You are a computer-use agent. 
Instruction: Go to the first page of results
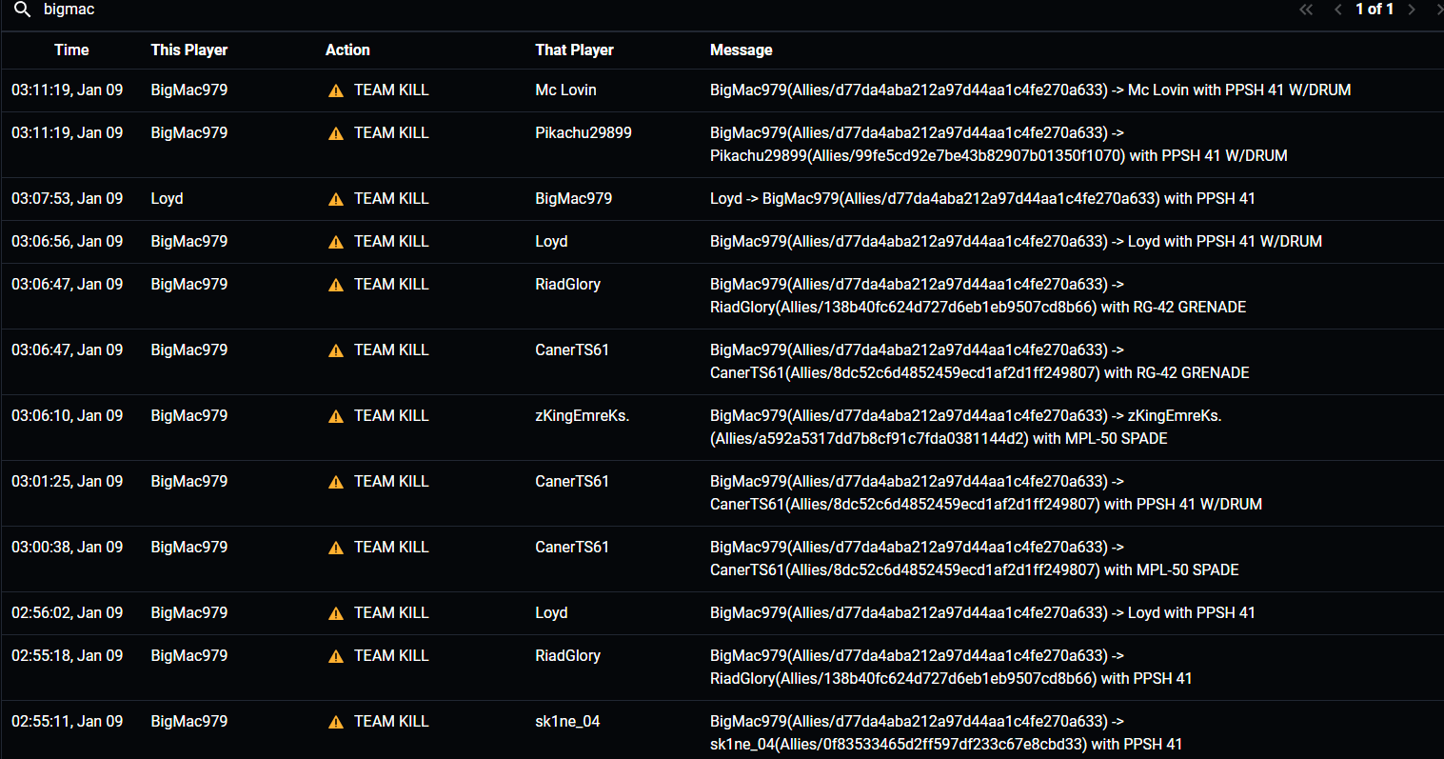coord(1306,10)
